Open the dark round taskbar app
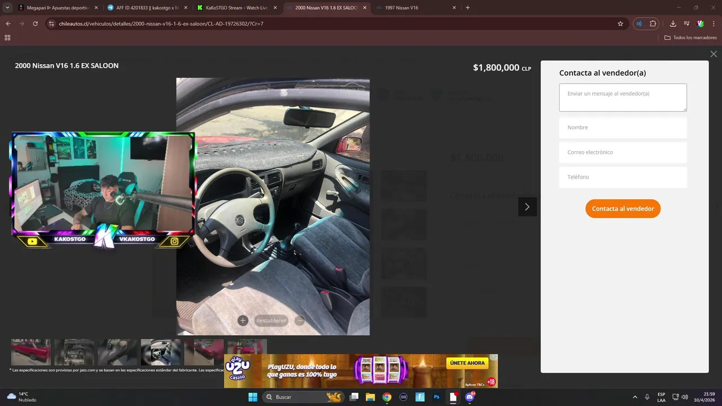This screenshot has height=406, width=722. 403,397
